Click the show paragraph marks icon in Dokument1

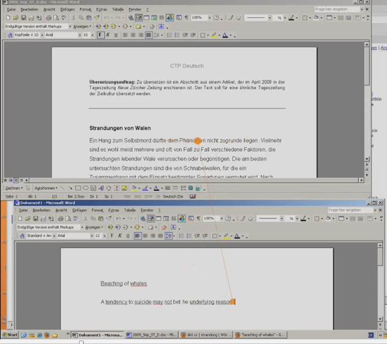(198, 219)
